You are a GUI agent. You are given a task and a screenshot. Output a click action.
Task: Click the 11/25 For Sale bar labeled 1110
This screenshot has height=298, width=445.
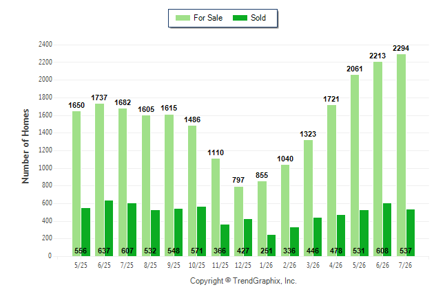pos(216,207)
